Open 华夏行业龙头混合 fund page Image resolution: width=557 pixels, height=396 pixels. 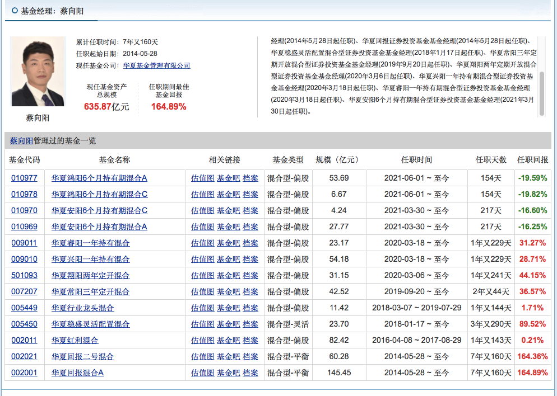coord(83,308)
